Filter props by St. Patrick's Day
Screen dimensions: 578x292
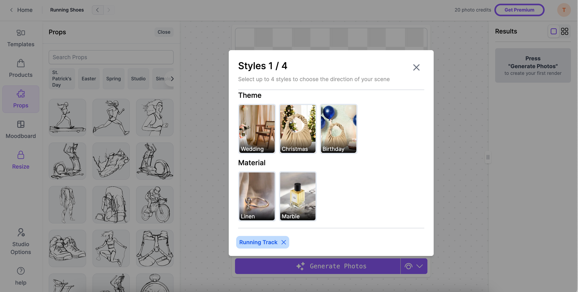[62, 79]
